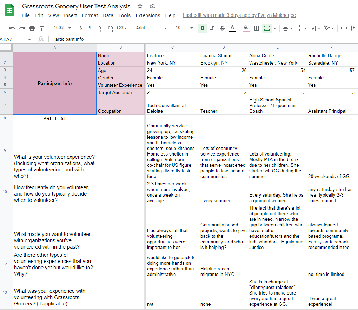Select the Volunteer Experience label cell
The height and width of the screenshot is (310, 358).
120,85
